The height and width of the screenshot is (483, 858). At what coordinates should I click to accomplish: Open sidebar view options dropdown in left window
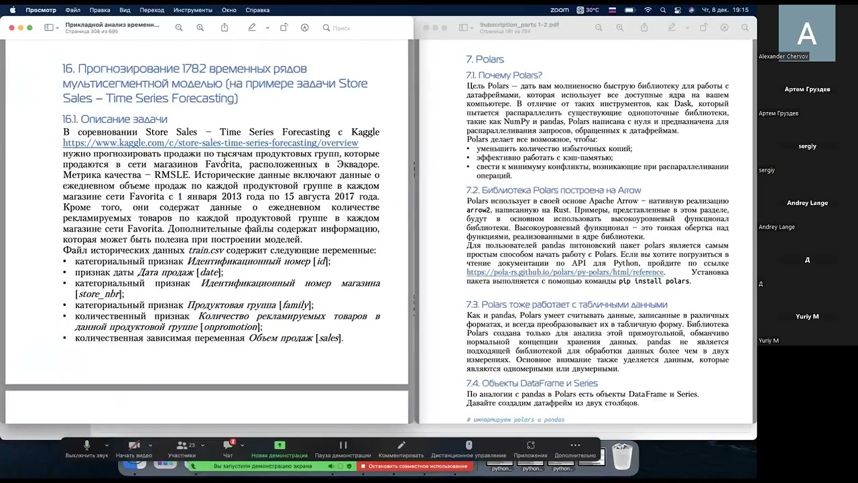point(59,28)
